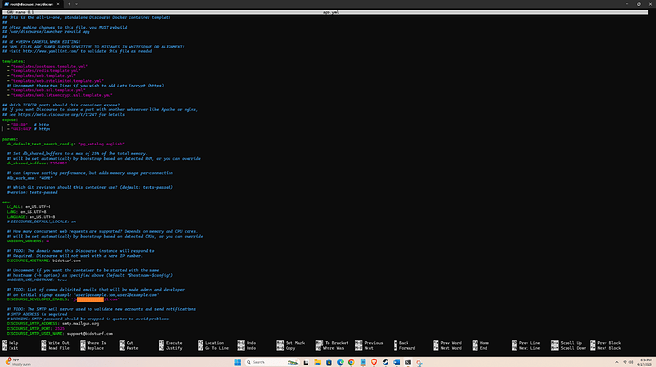Screen dimensions: 656x367
Task: Click the LANGUAGE: en_US.UTF-8 line
Action: tap(31, 217)
